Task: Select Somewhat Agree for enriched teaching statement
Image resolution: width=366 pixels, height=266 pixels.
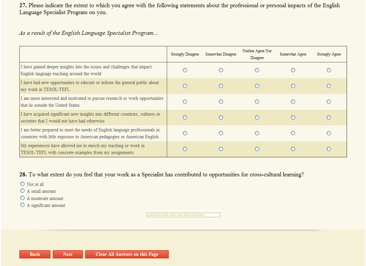Action: 293,149
